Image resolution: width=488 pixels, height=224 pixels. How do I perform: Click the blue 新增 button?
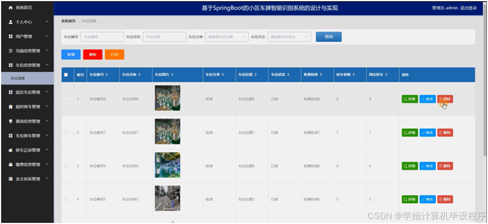(x=71, y=54)
